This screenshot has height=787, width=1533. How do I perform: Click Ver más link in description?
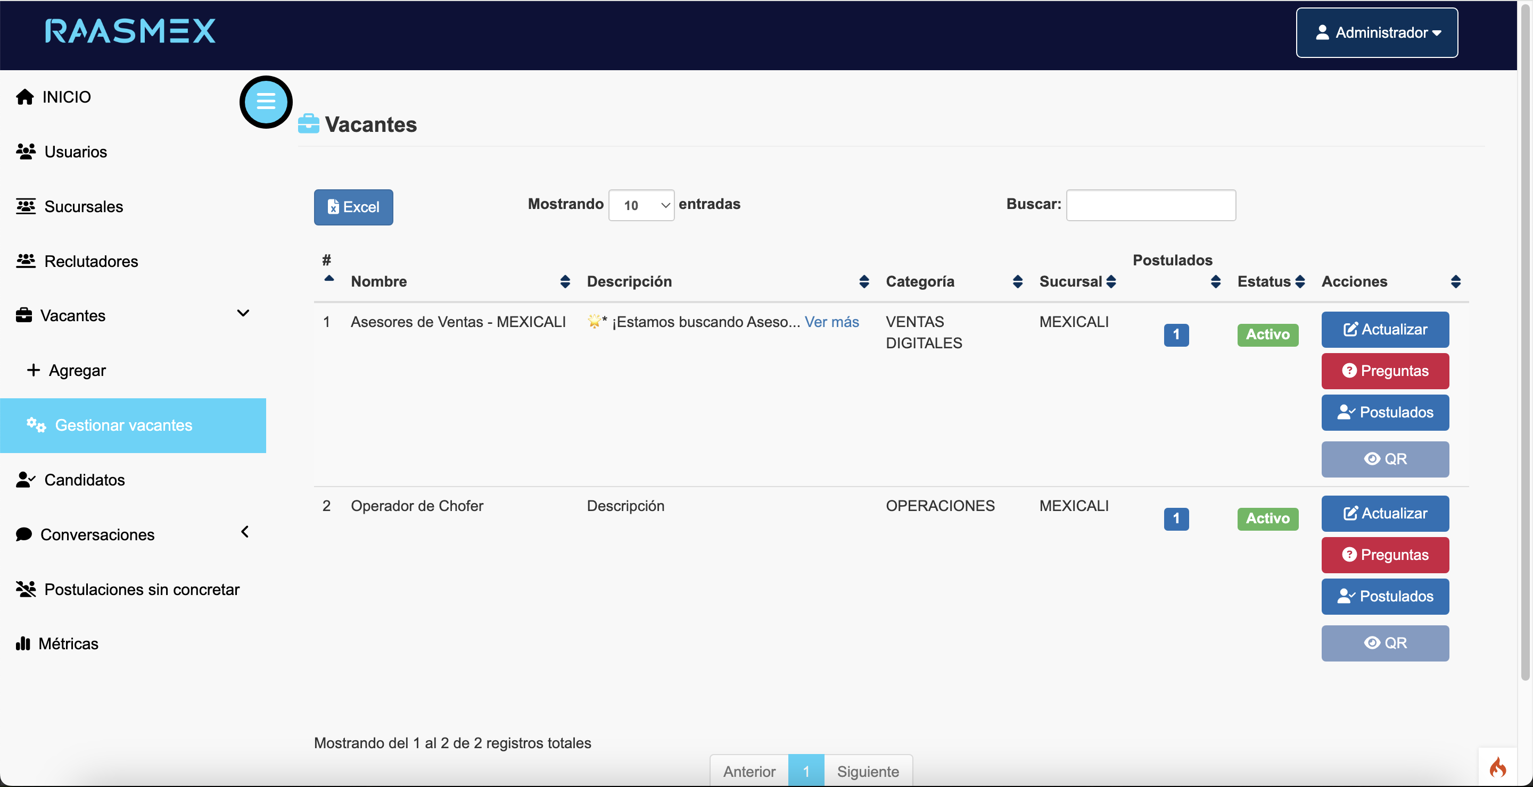[x=831, y=322]
